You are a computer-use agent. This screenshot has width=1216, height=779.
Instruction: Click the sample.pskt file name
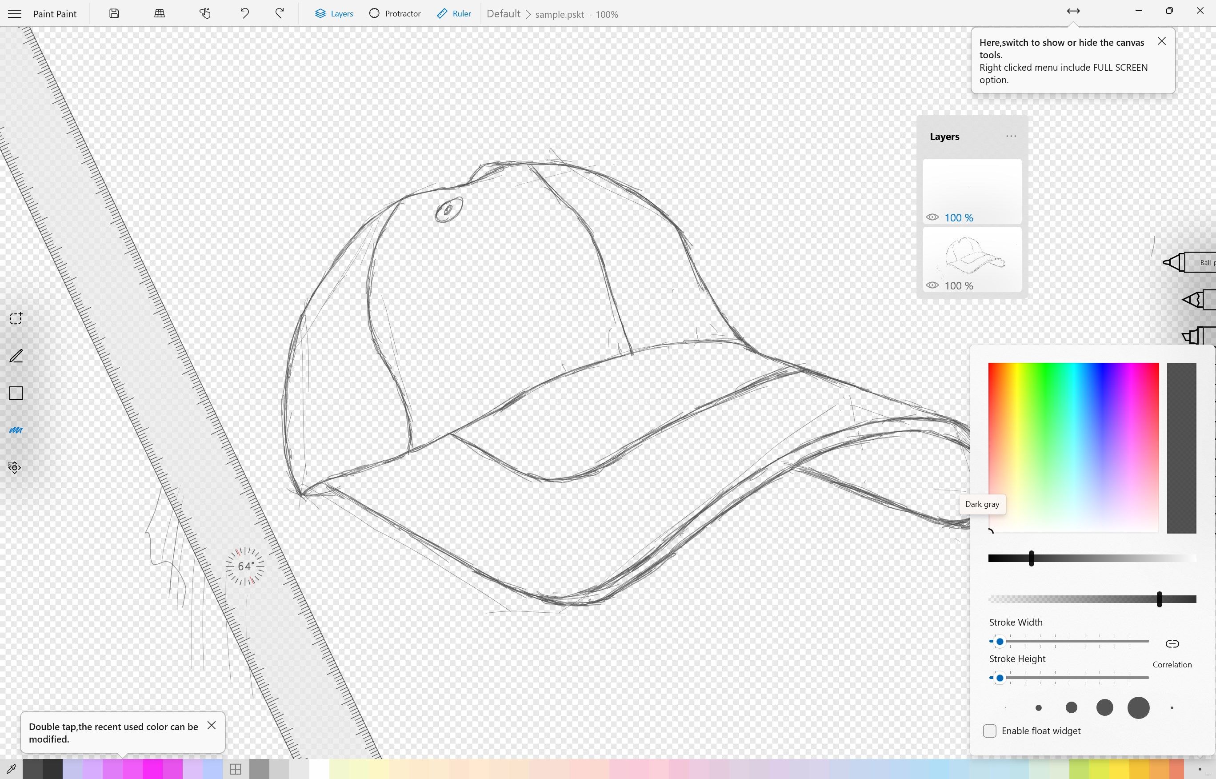[560, 15]
